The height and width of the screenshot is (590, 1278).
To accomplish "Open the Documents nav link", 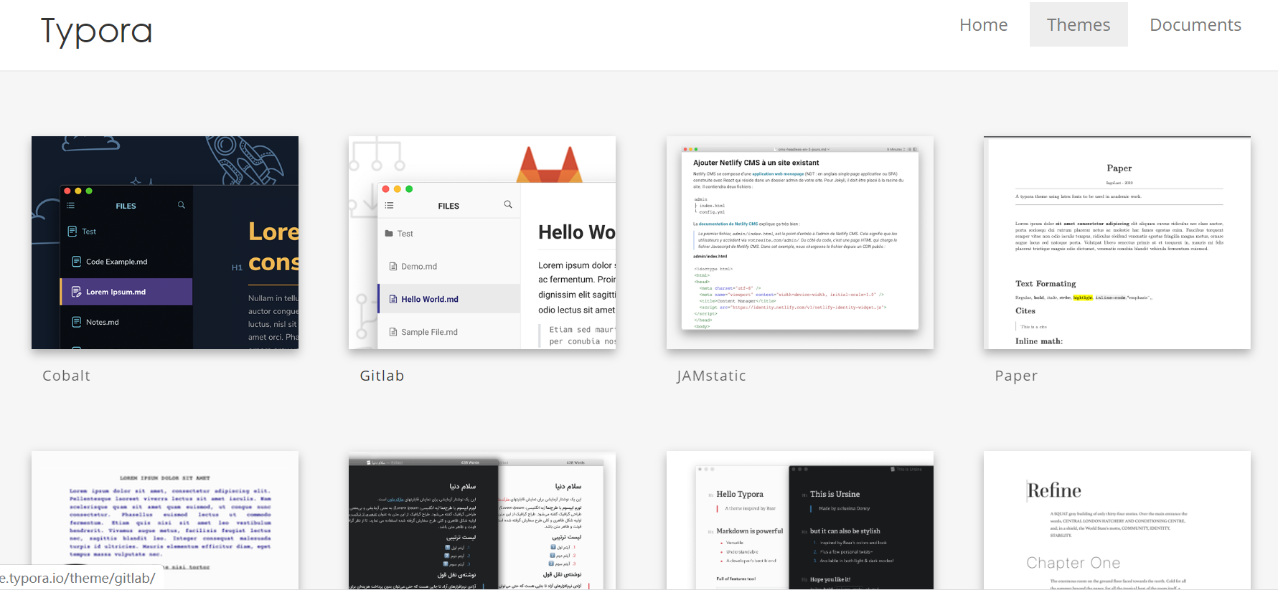I will pos(1195,24).
